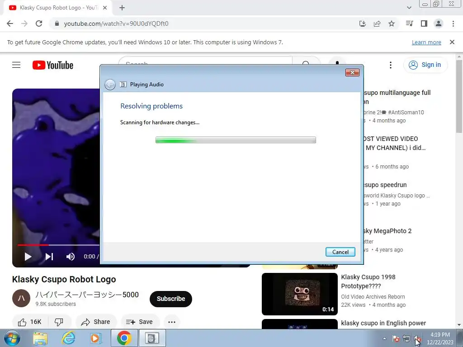Image resolution: width=463 pixels, height=347 pixels.
Task: Cancel the Playing Audio troubleshooter
Action: pos(340,252)
